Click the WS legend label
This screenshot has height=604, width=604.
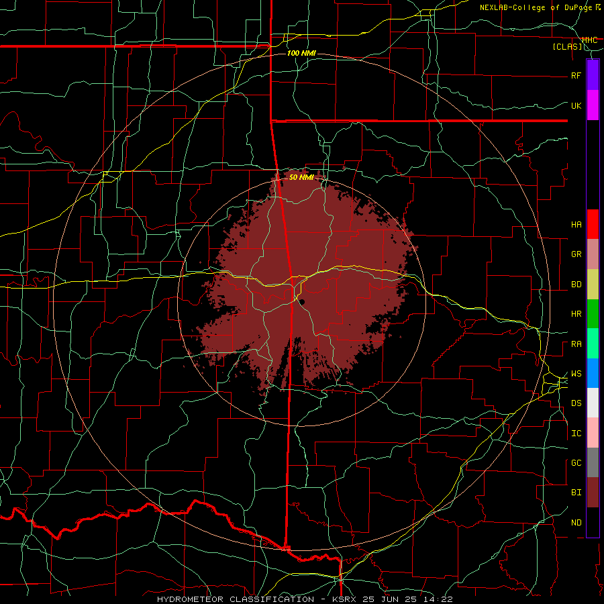pos(576,374)
